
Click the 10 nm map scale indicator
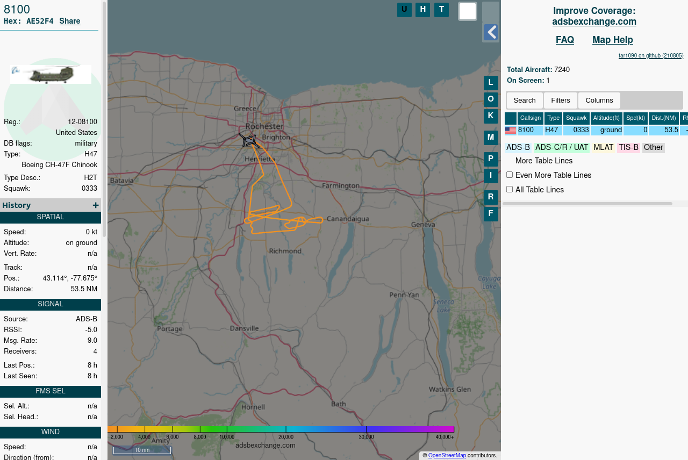142,450
